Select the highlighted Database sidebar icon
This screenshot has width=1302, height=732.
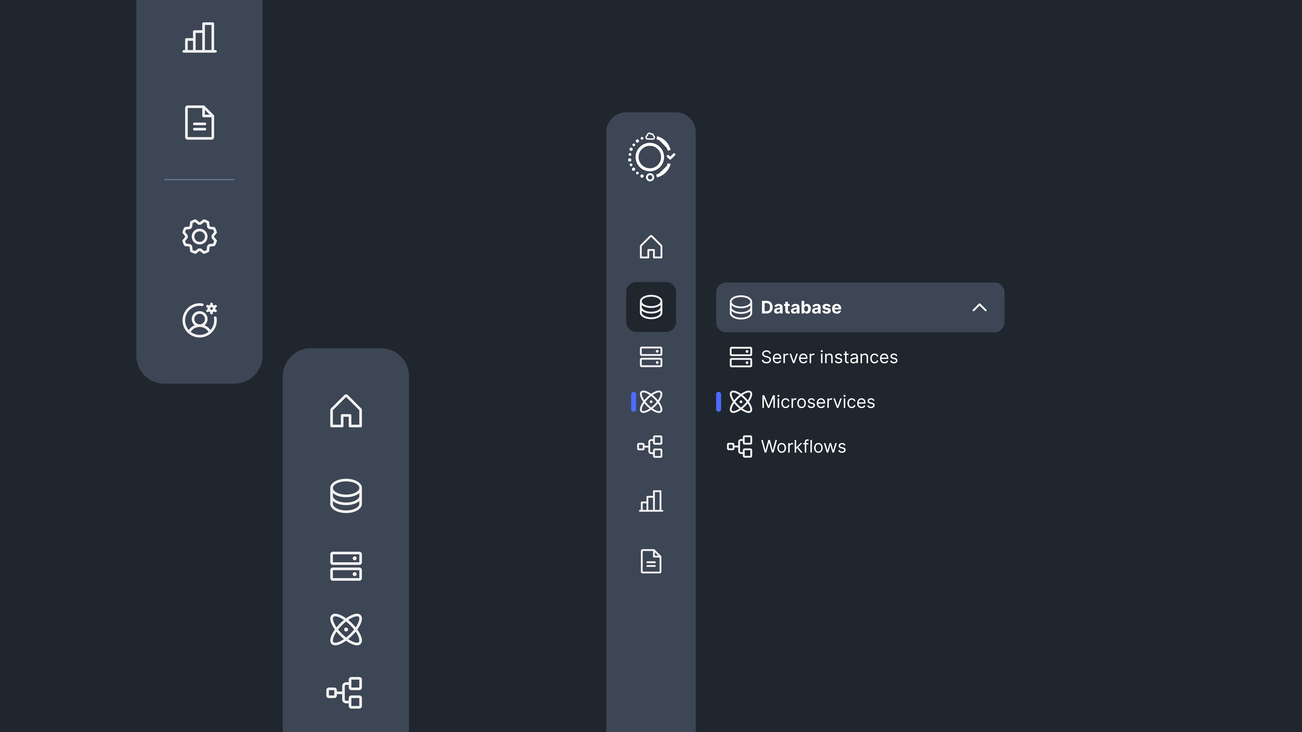(650, 307)
